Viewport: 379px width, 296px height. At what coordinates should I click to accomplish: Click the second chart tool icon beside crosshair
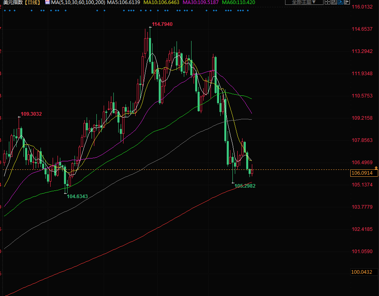[x=334, y=2]
